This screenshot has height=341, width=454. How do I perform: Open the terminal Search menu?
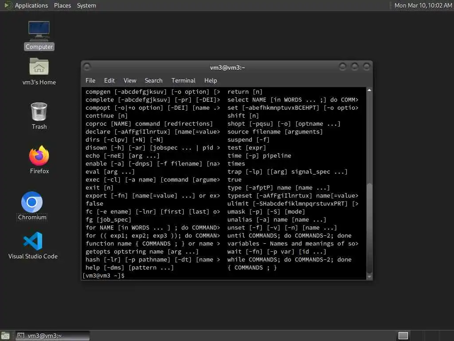[x=153, y=81]
